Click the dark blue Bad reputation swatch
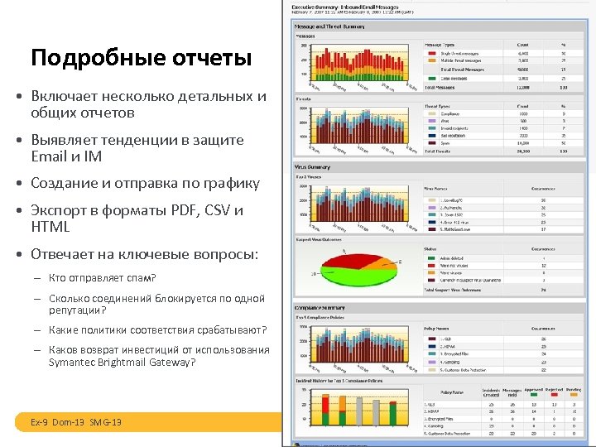 [432, 136]
